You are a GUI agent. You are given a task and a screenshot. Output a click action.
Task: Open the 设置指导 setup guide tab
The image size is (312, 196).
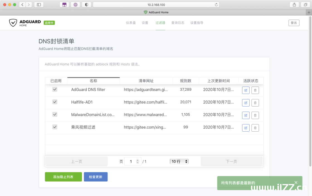pos(197,23)
